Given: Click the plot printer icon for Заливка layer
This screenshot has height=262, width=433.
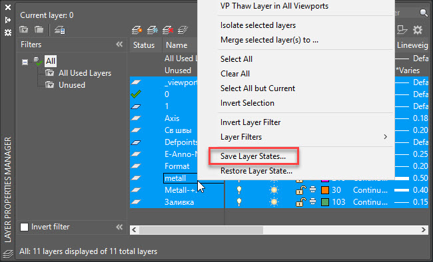Looking at the screenshot, I should point(312,202).
